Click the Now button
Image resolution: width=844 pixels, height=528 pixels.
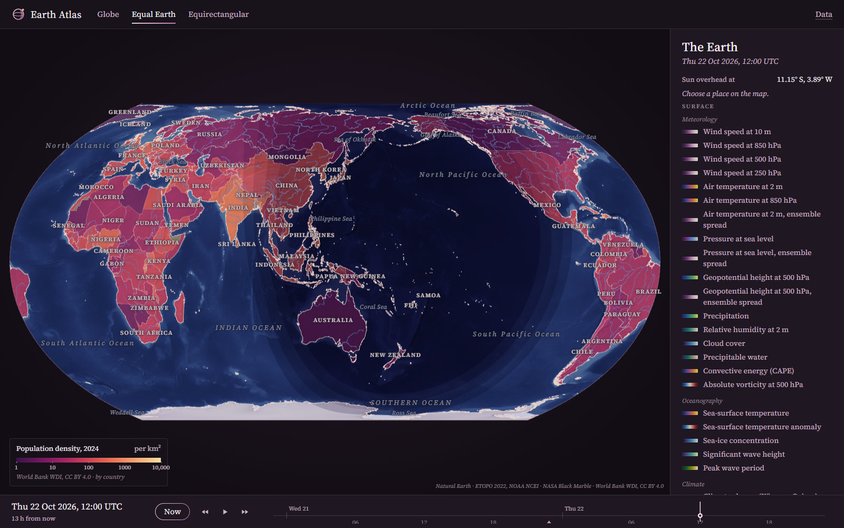(172, 512)
